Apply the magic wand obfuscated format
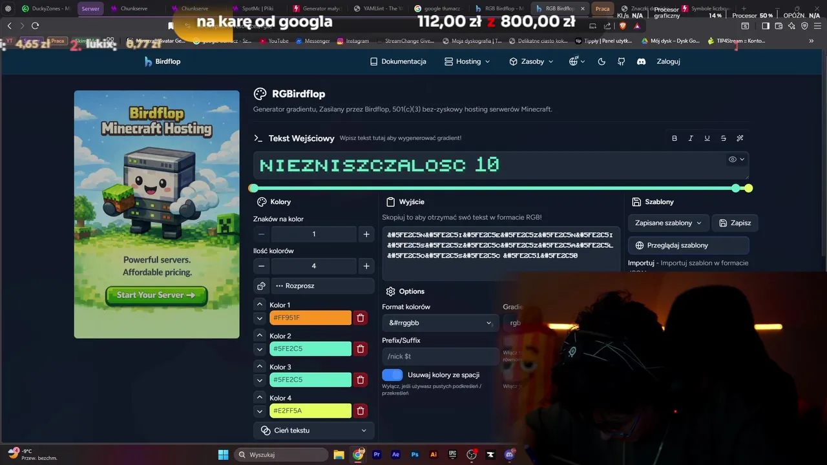Image resolution: width=827 pixels, height=465 pixels. [740, 138]
